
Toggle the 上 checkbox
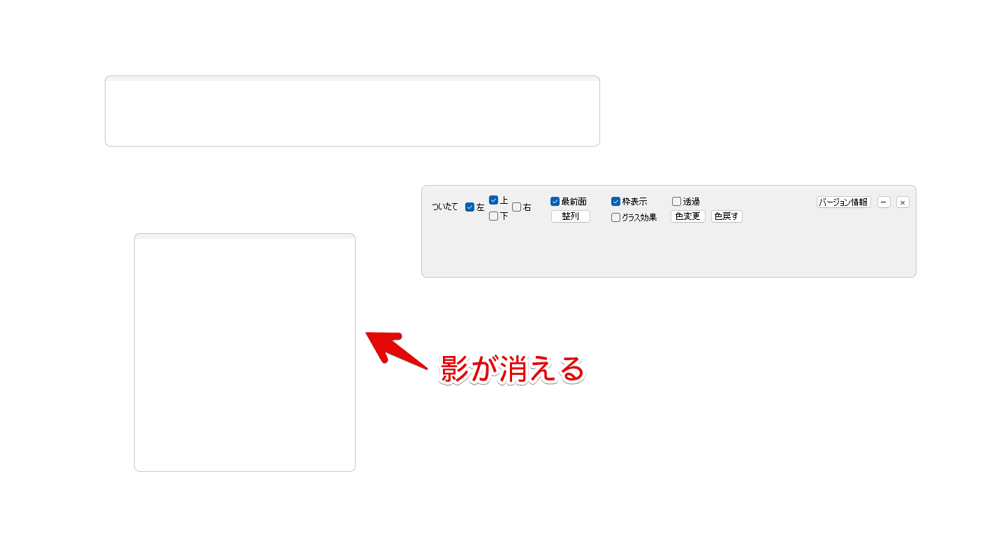(494, 200)
